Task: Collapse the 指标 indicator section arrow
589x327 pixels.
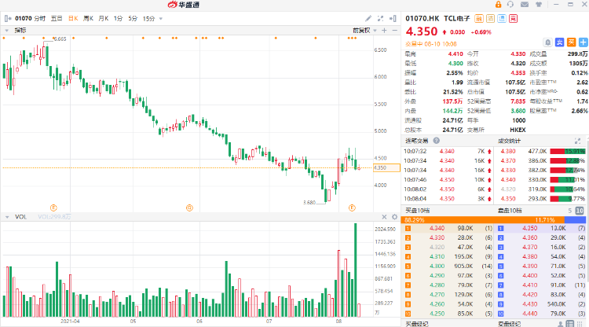Action: point(7,31)
